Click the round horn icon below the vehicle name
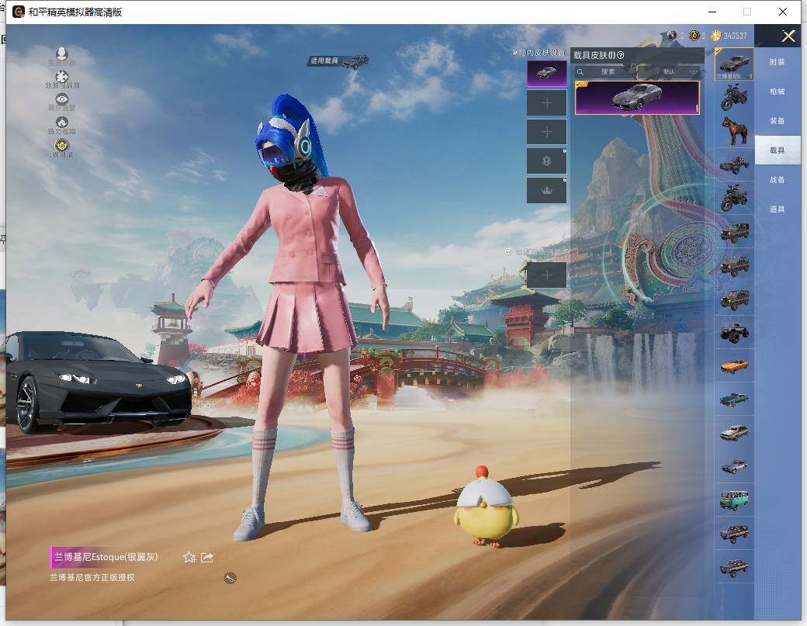This screenshot has width=807, height=626. coord(230,577)
